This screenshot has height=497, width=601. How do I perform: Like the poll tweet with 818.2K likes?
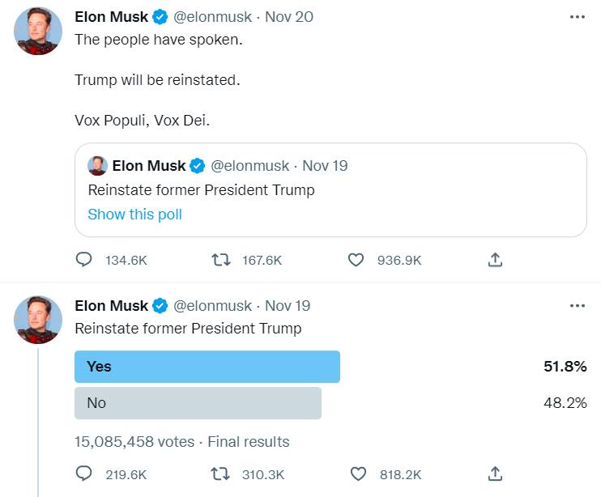[x=355, y=474]
